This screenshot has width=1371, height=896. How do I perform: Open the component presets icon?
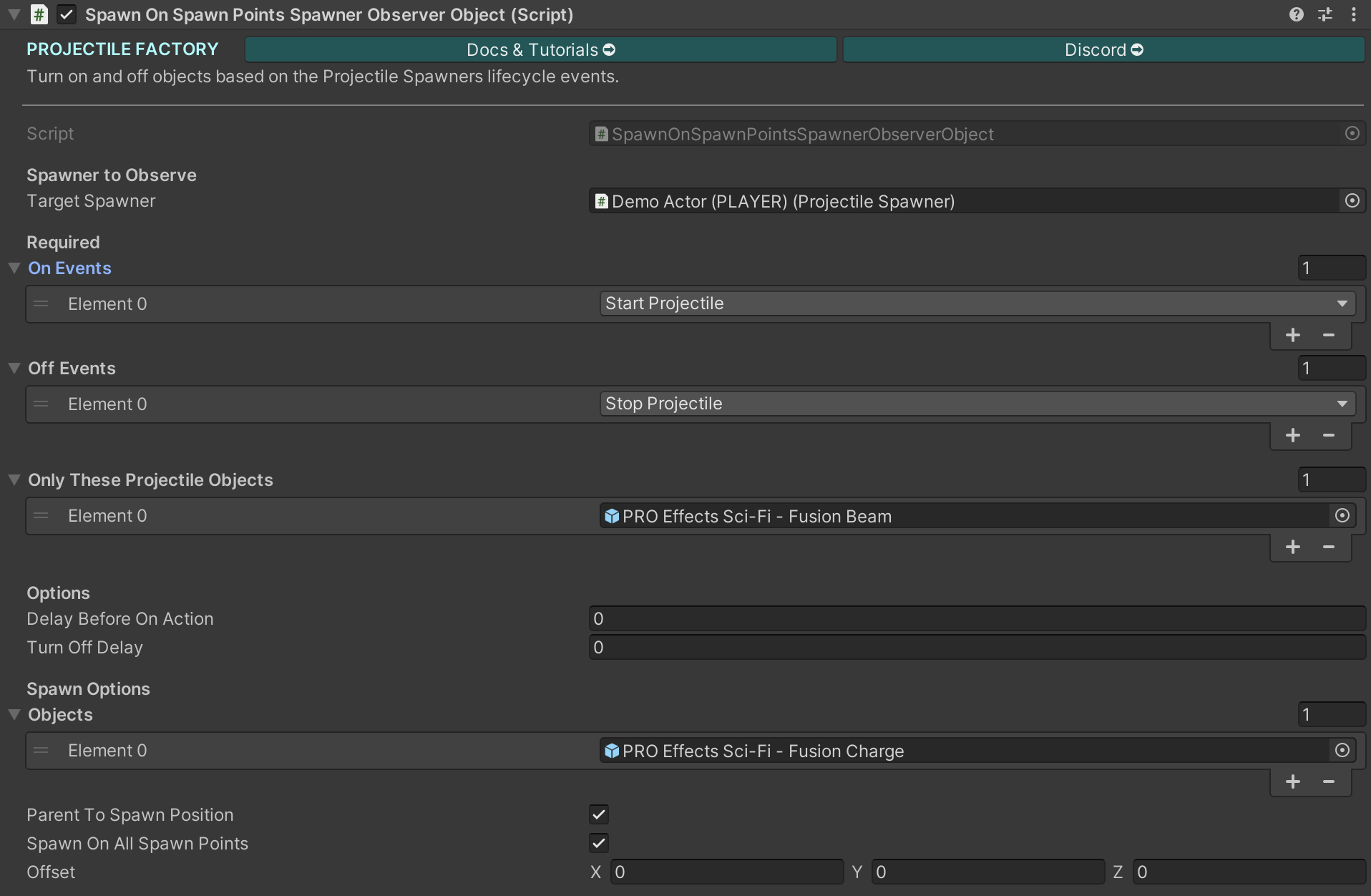click(x=1325, y=14)
